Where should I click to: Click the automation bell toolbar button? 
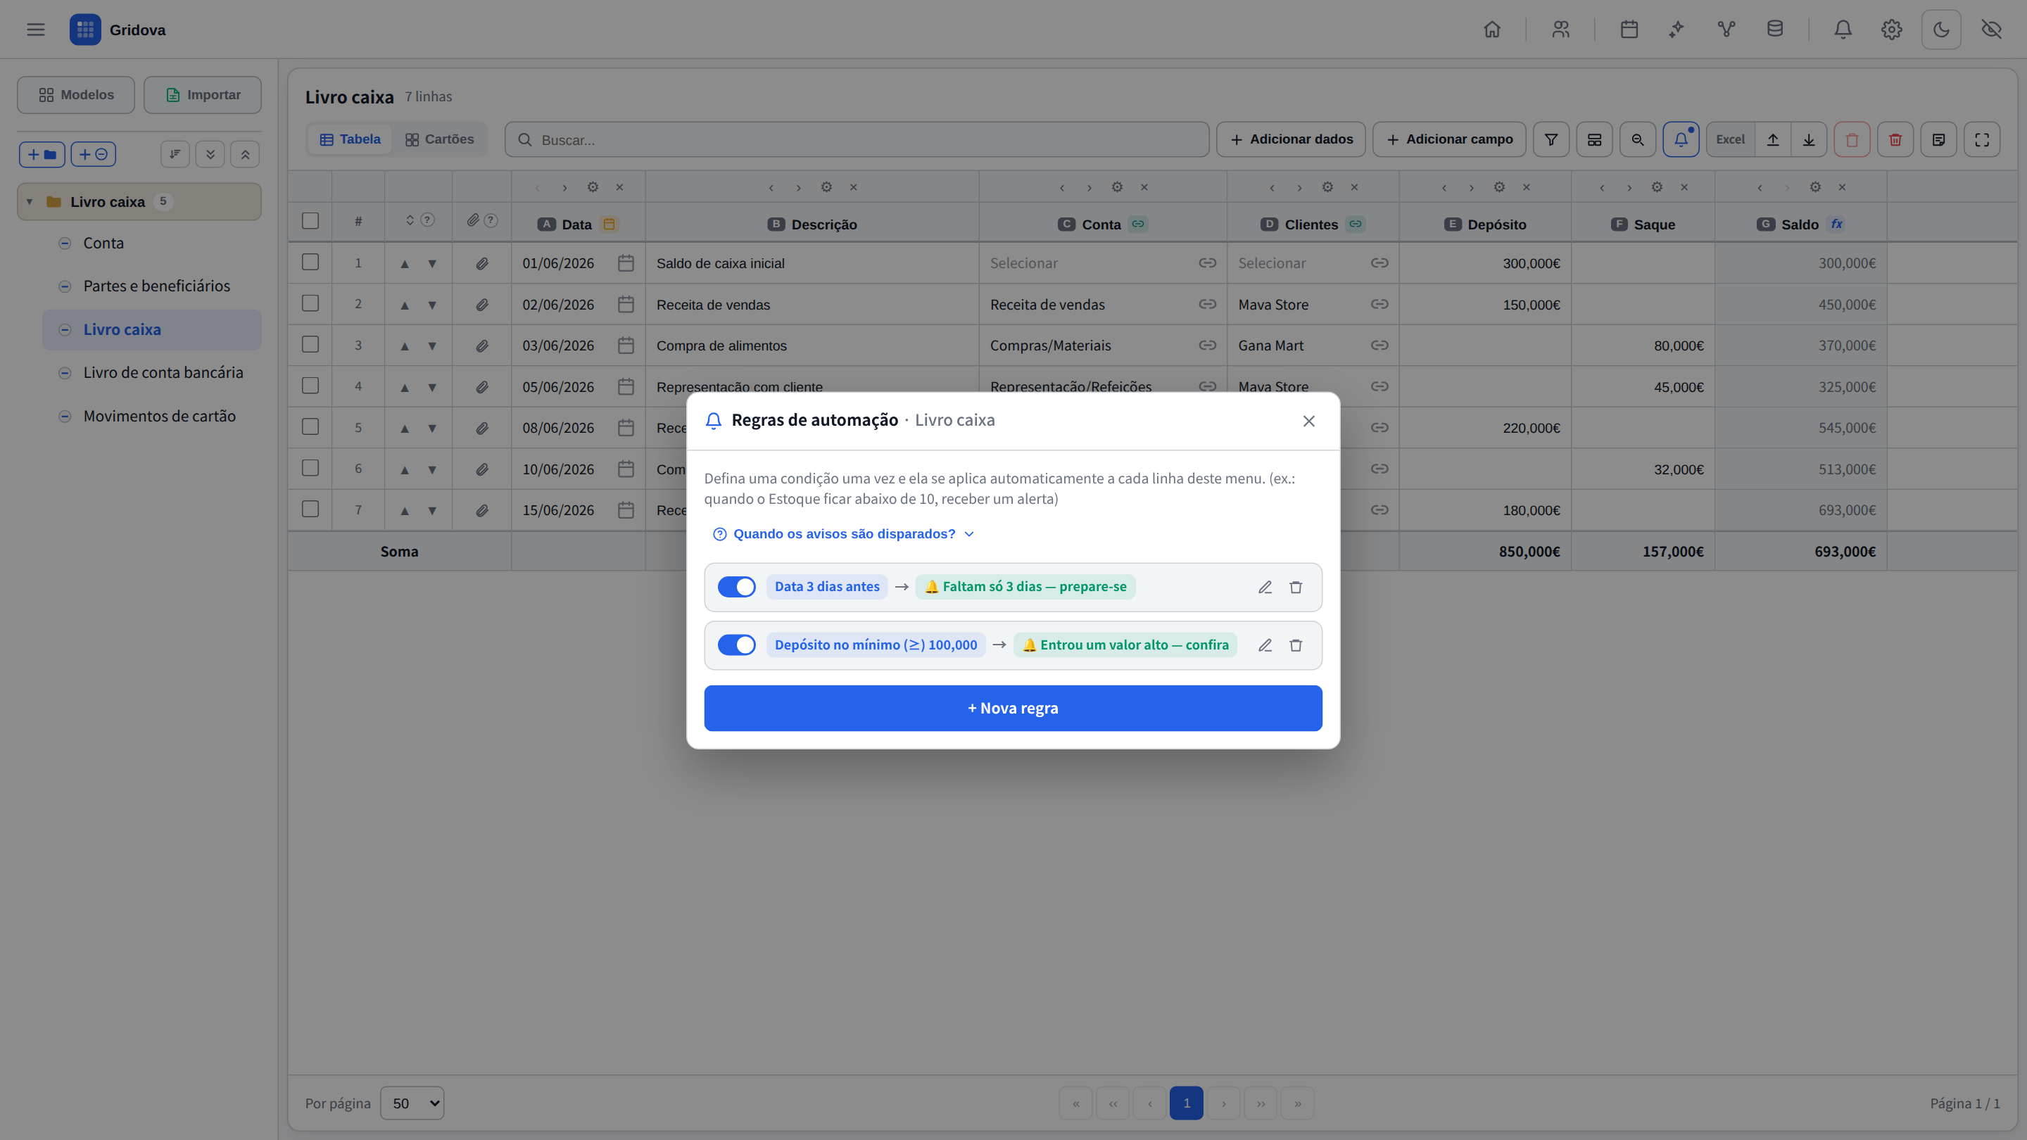click(x=1681, y=140)
